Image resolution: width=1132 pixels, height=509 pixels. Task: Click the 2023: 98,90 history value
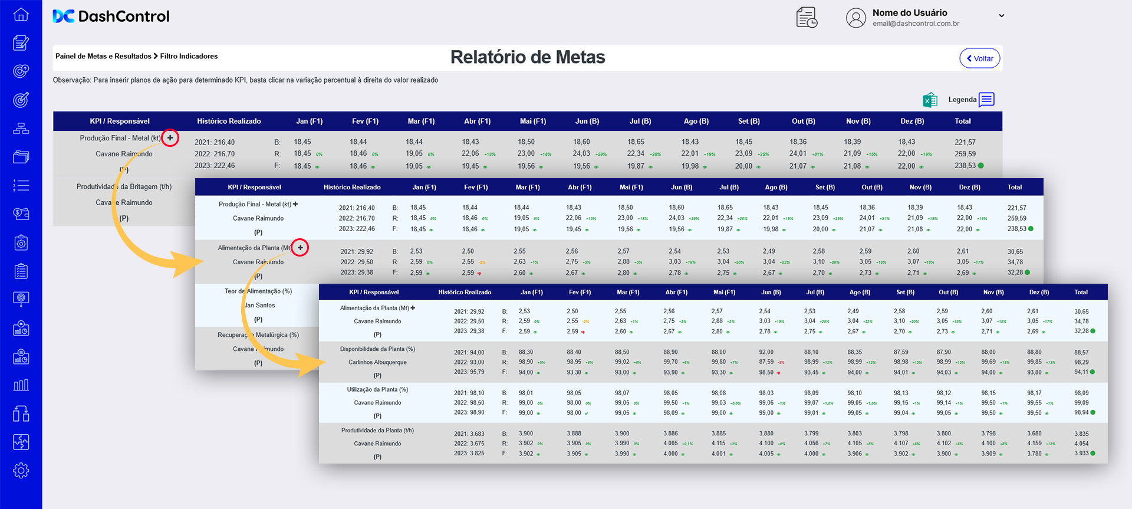469,412
